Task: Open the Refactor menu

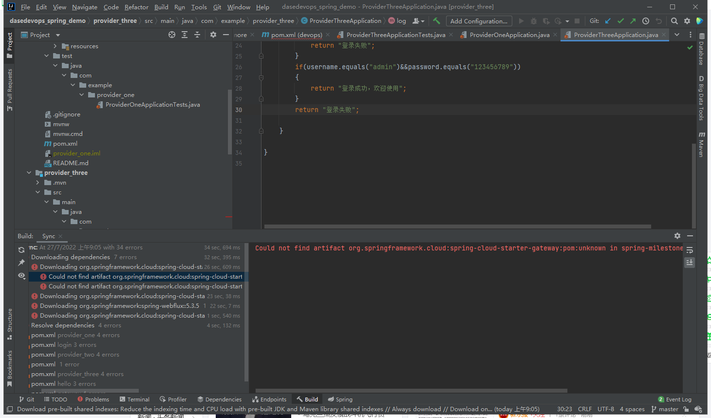Action: (136, 7)
